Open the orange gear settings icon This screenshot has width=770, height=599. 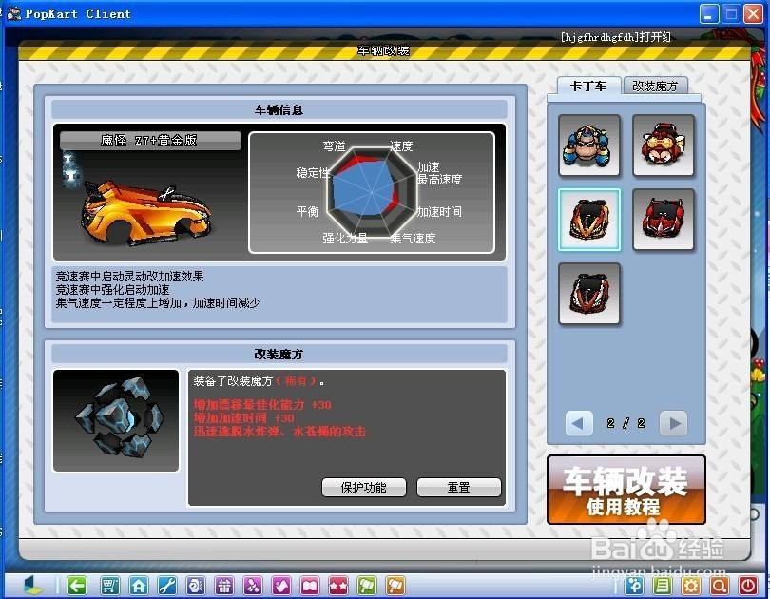tap(691, 586)
